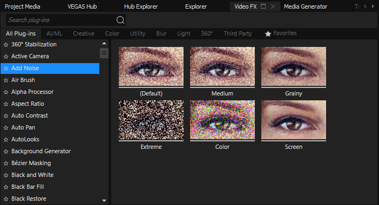
Task: Switch to Hub Explorer tab
Action: coord(141,6)
